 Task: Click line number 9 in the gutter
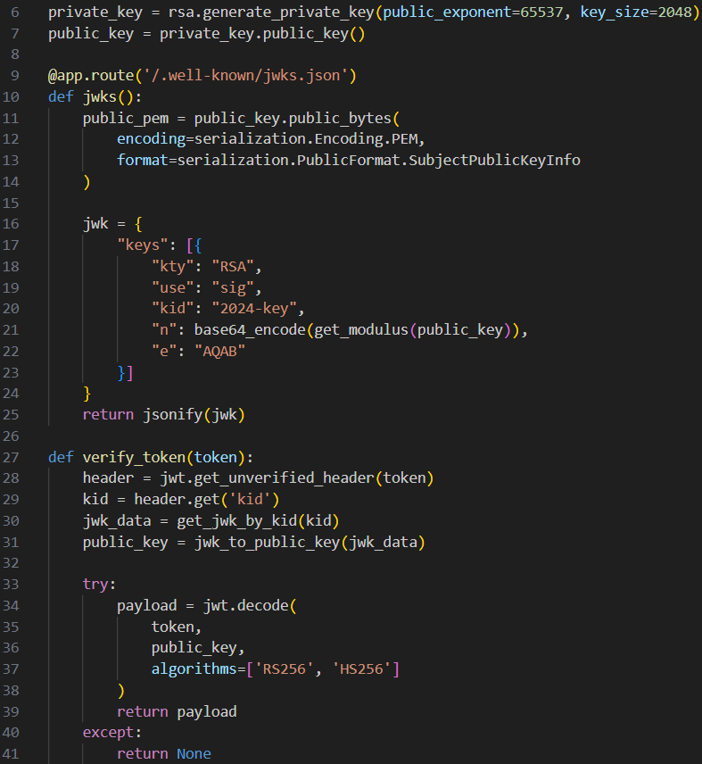point(14,76)
